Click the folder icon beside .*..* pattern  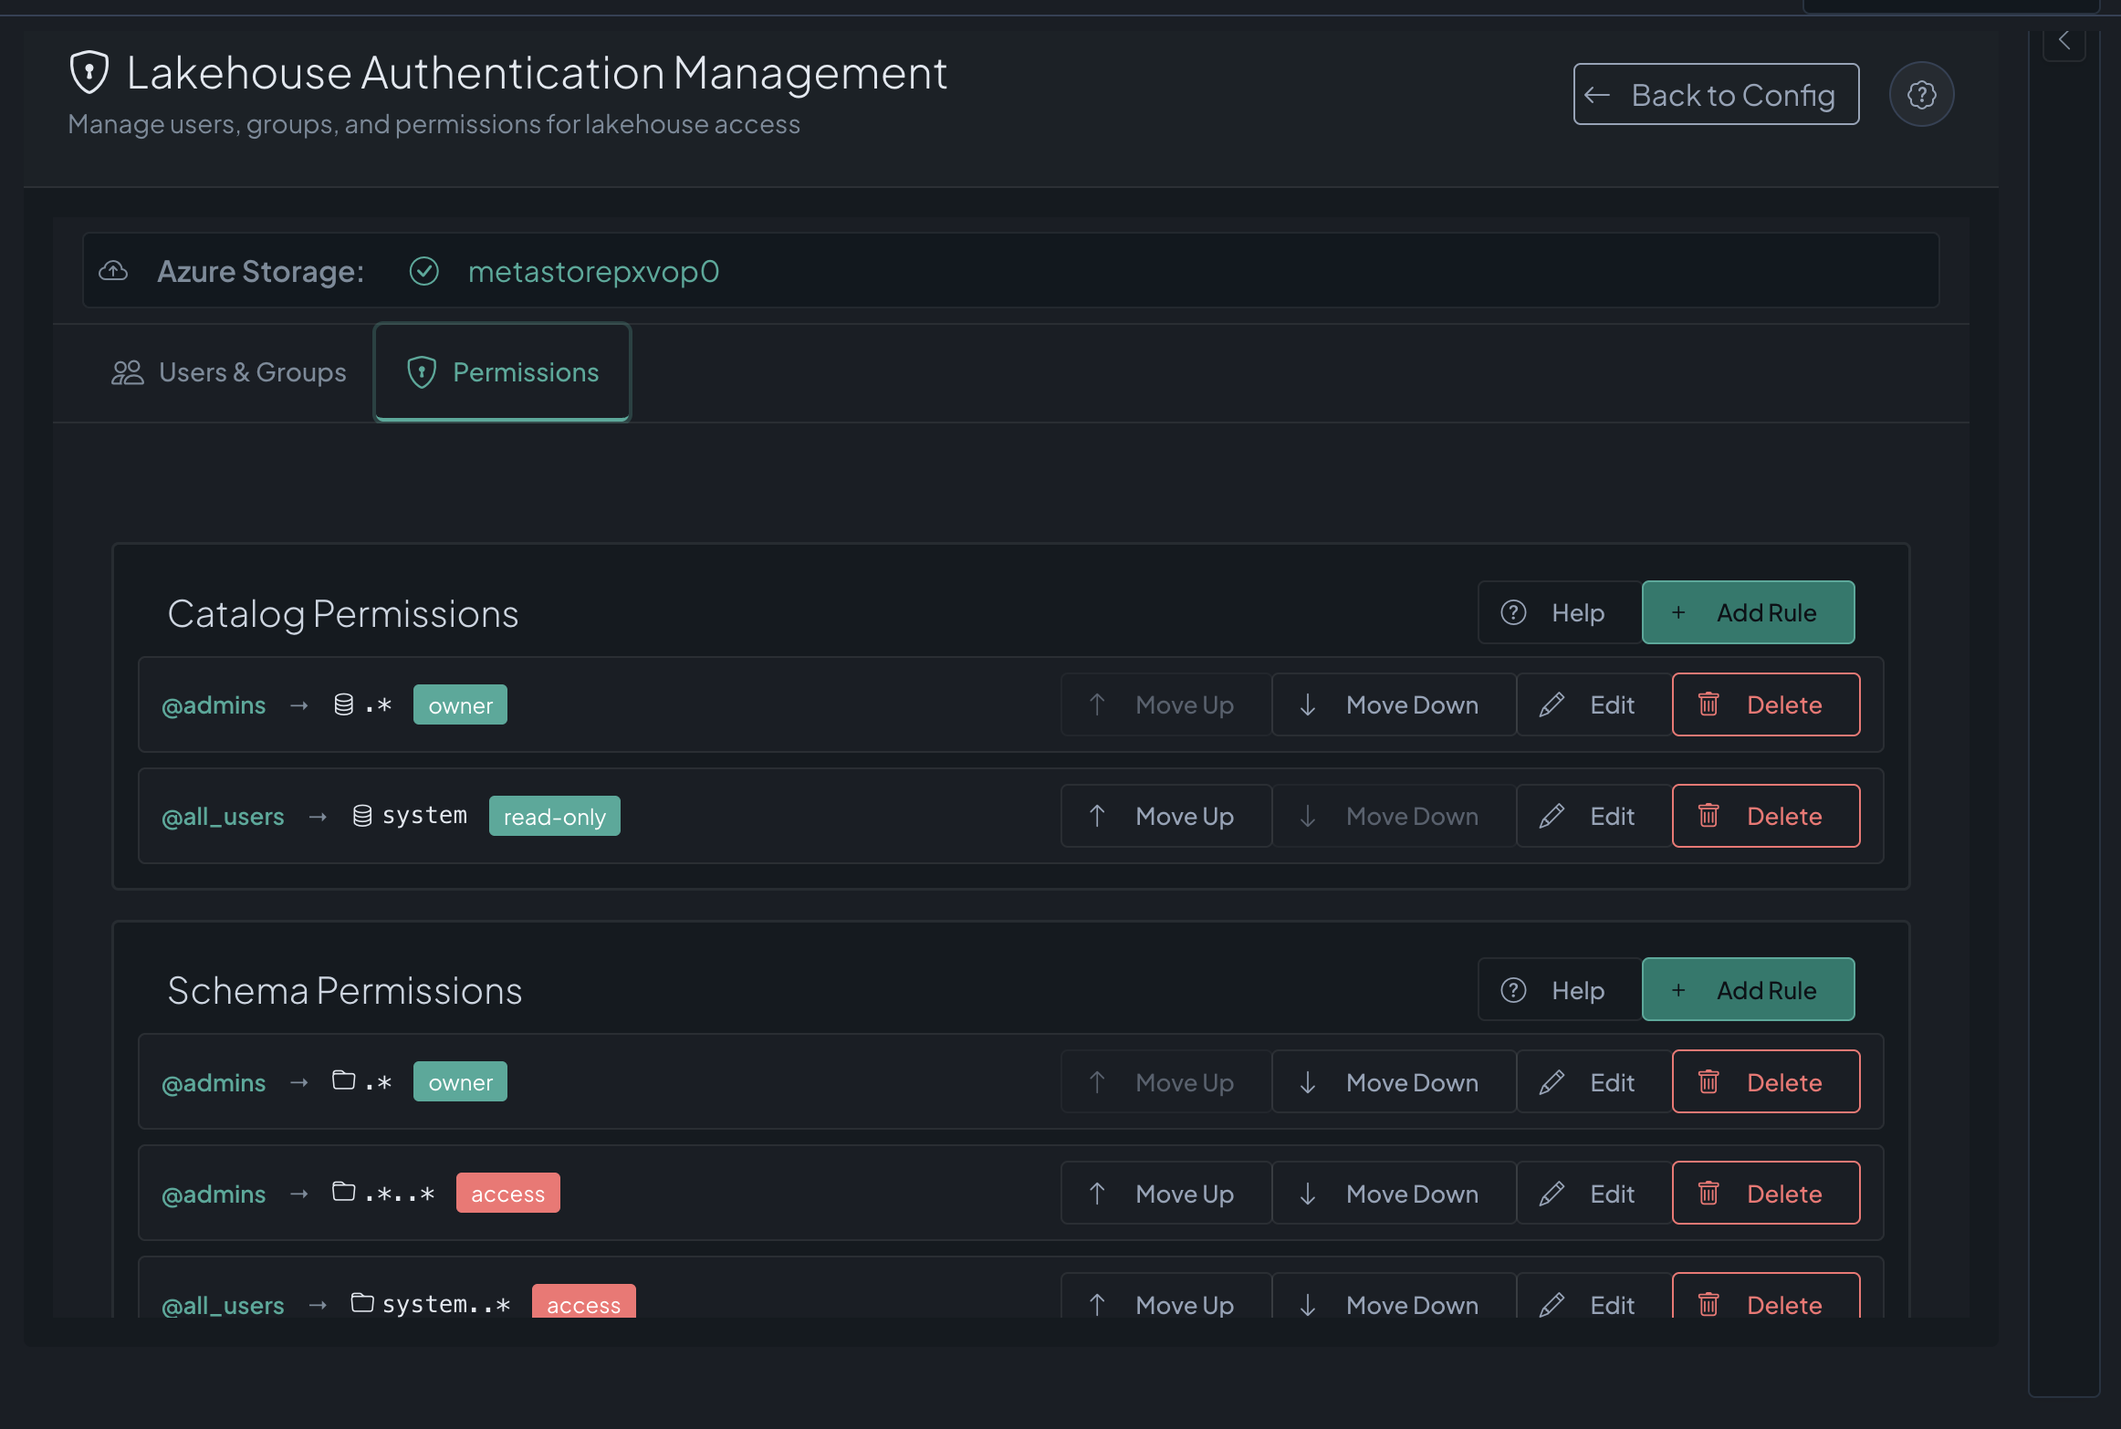pyautogui.click(x=344, y=1193)
